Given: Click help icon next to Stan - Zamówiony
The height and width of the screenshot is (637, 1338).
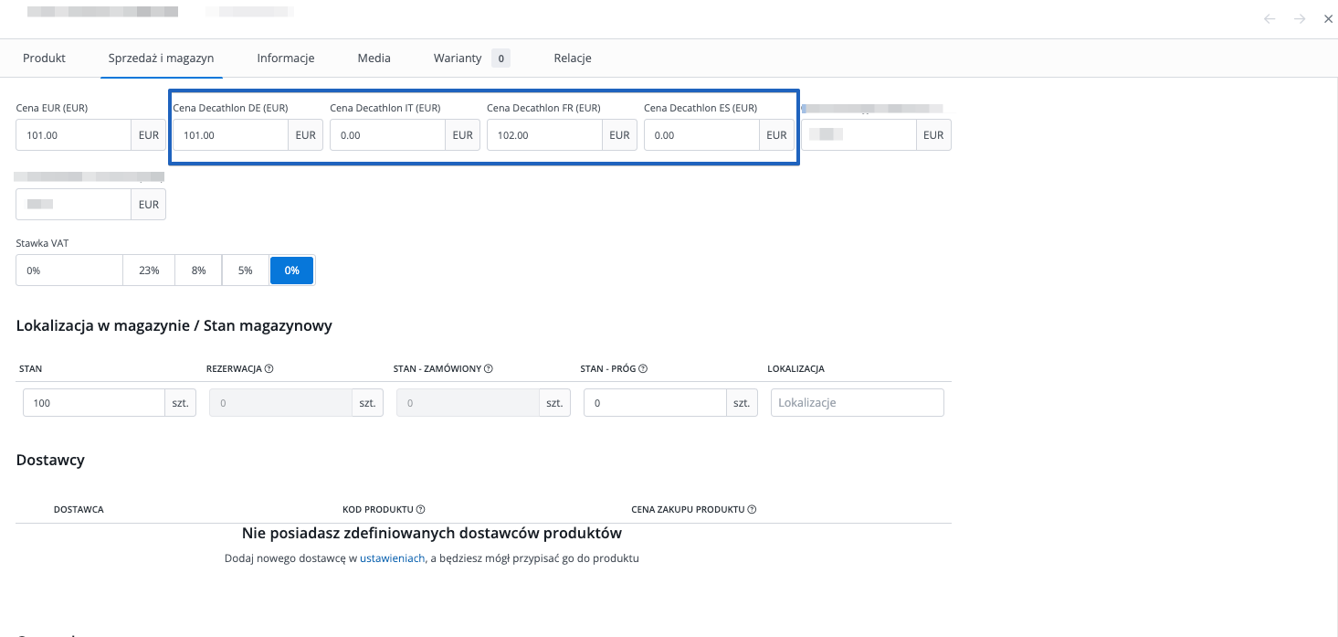Looking at the screenshot, I should click(x=489, y=369).
